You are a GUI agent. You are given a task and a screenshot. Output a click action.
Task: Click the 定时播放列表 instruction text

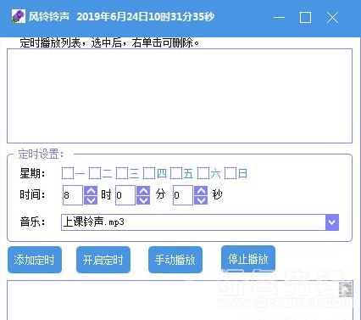tap(109, 42)
